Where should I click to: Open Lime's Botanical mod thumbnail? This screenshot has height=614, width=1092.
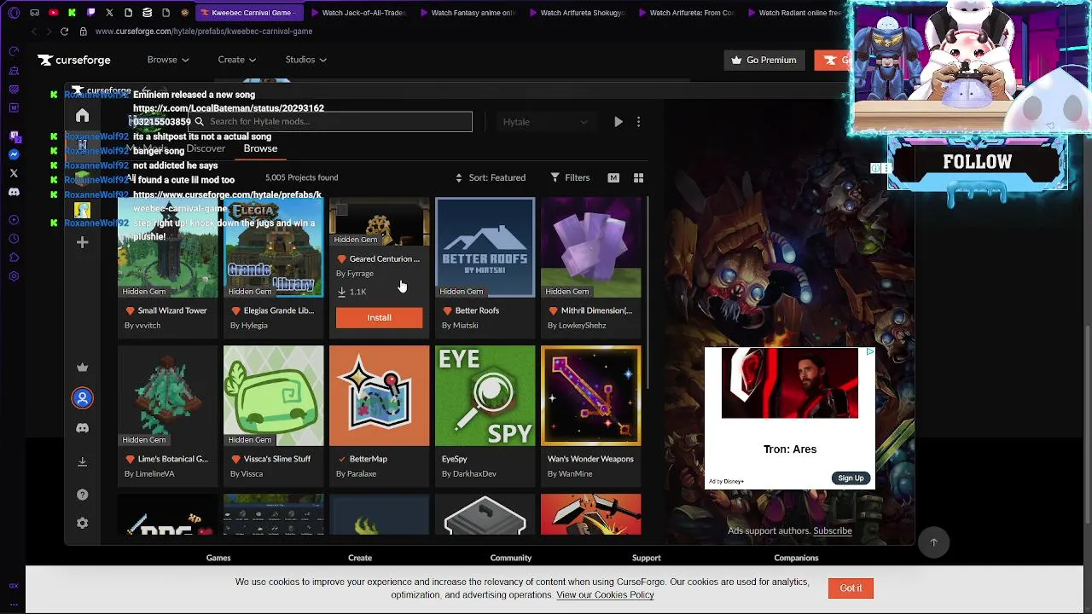point(167,396)
